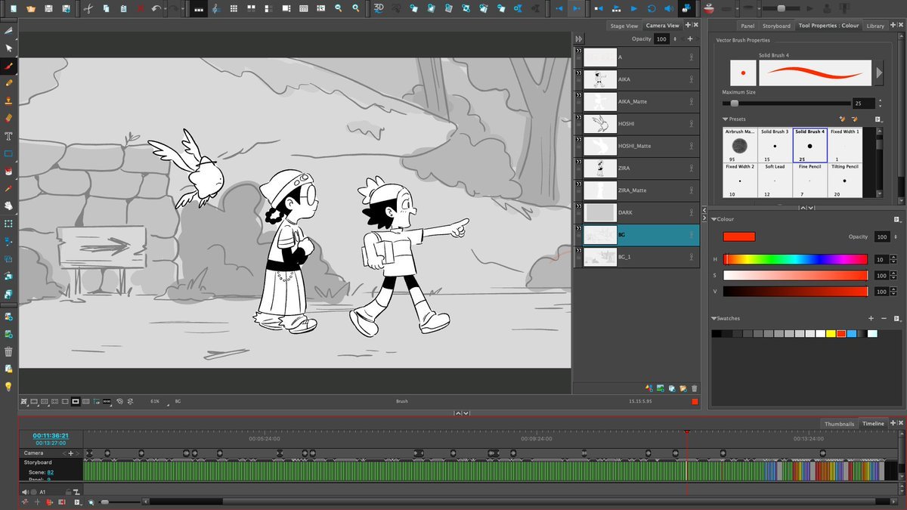
Task: Switch to the Stage View tab
Action: point(624,26)
